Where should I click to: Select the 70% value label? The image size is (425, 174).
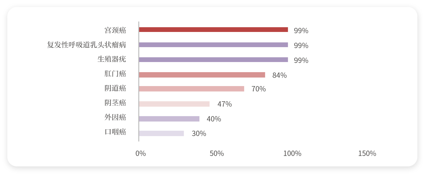tap(258, 89)
